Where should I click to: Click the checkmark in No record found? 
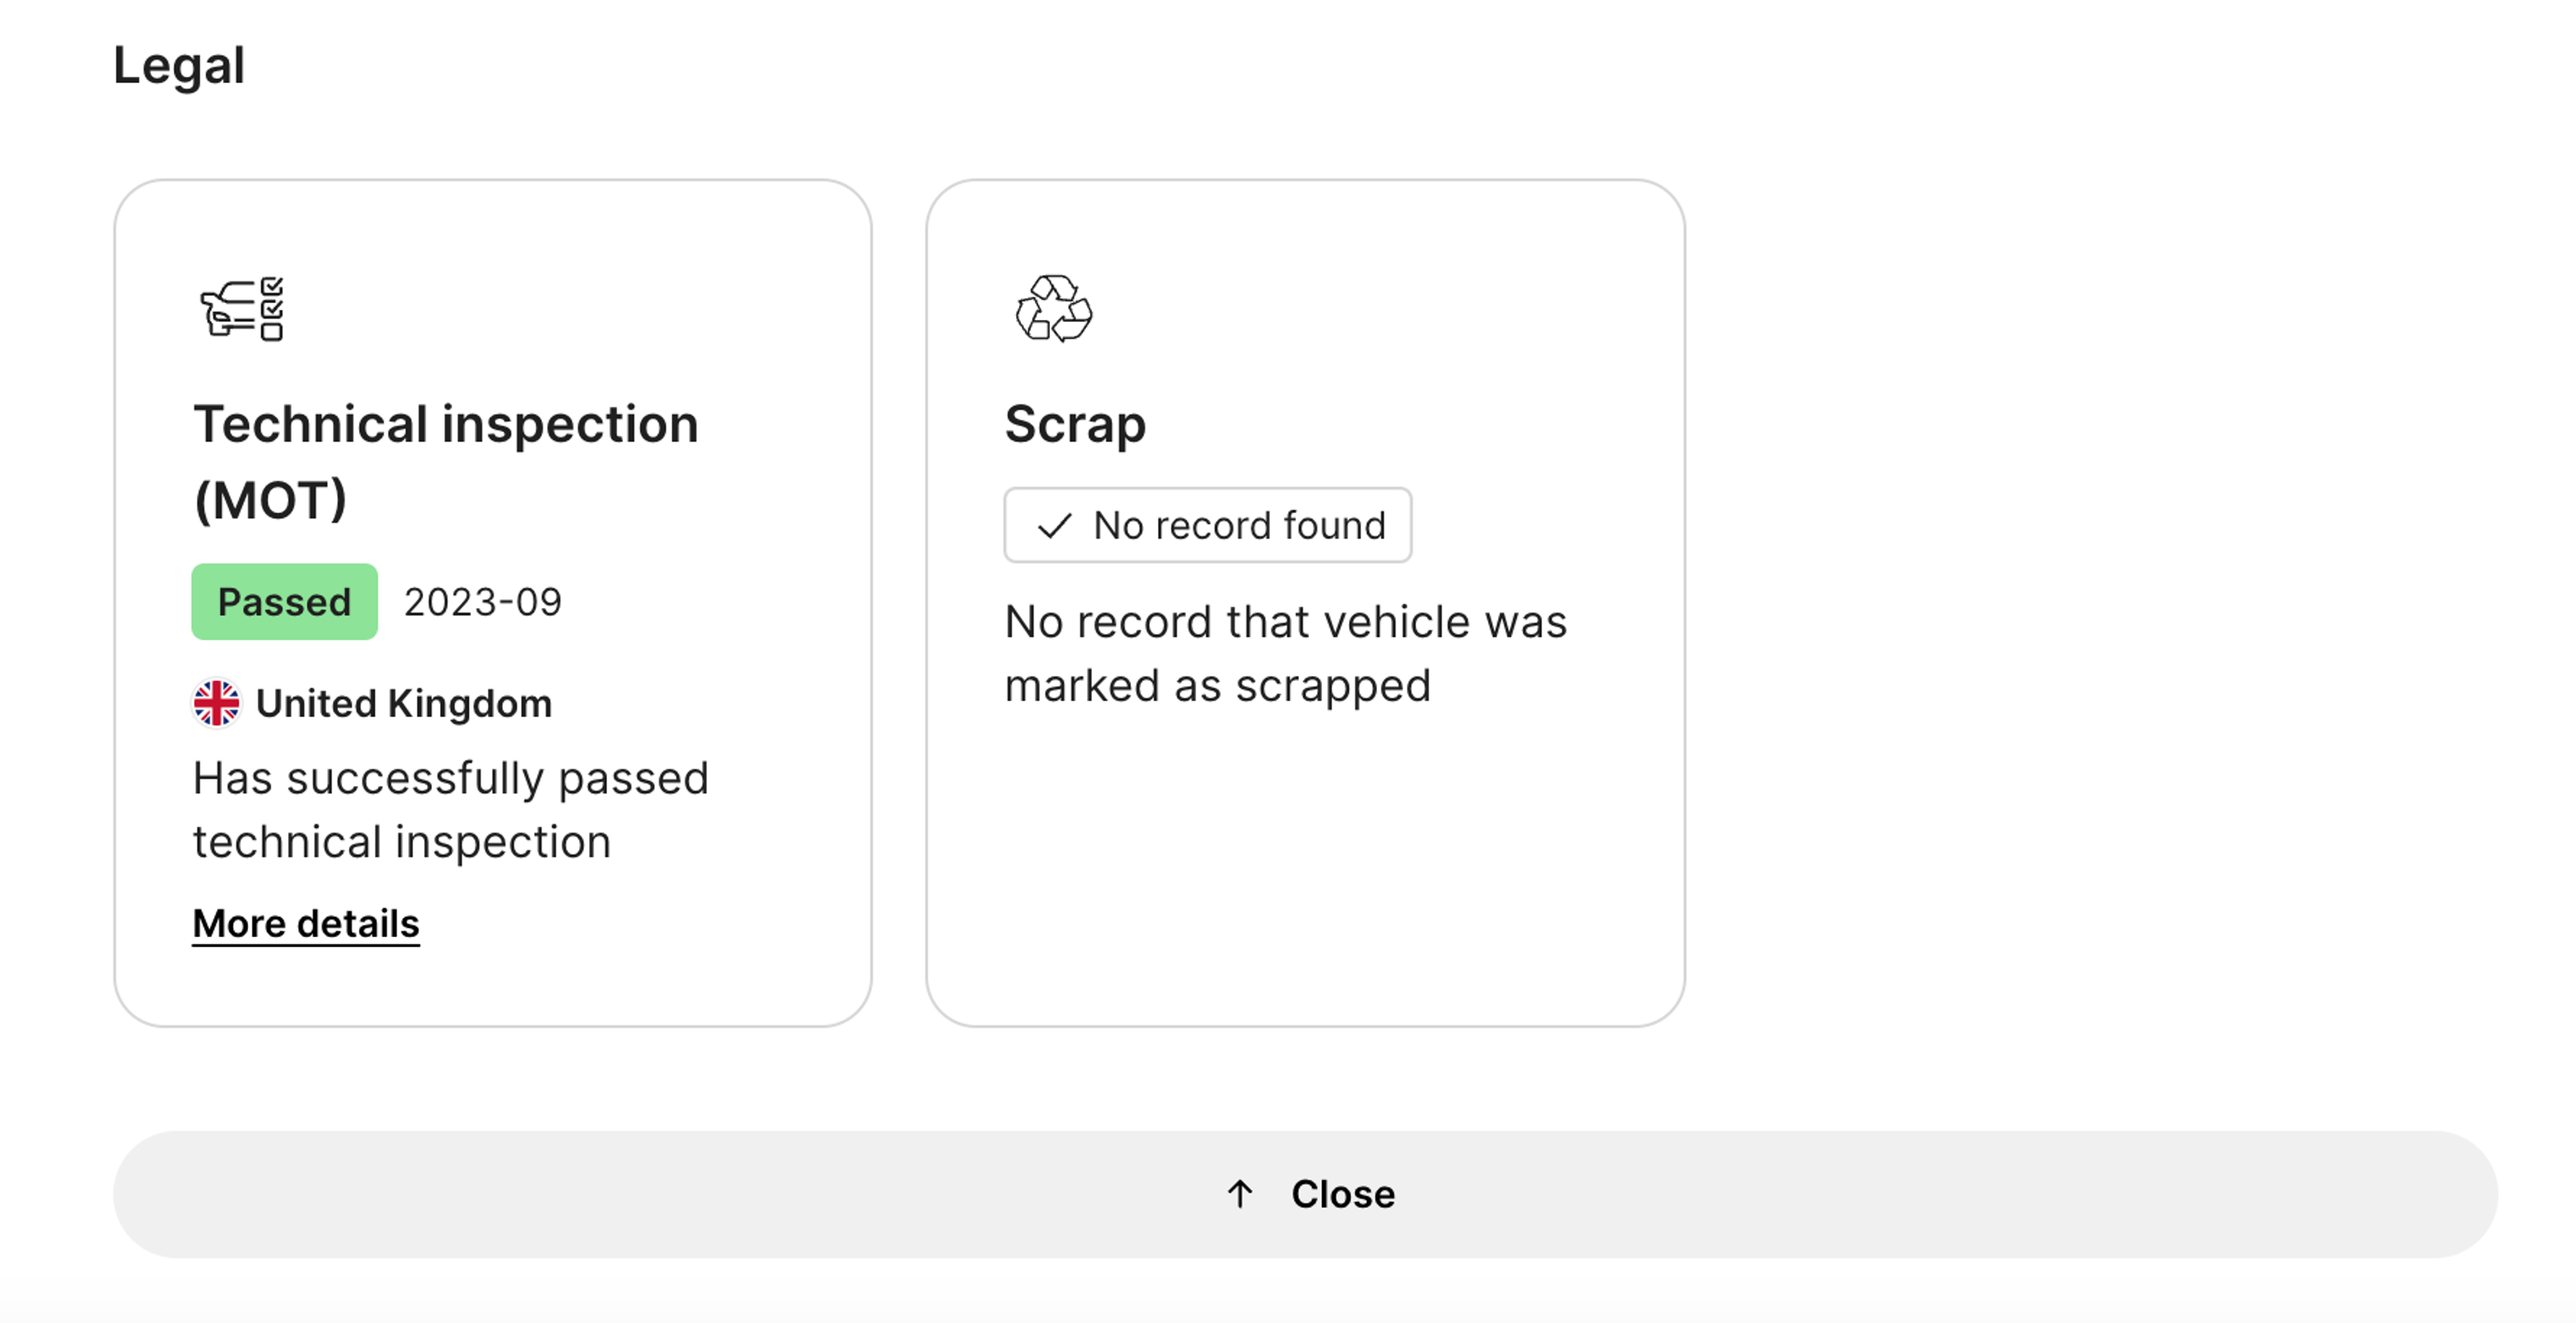[1054, 526]
